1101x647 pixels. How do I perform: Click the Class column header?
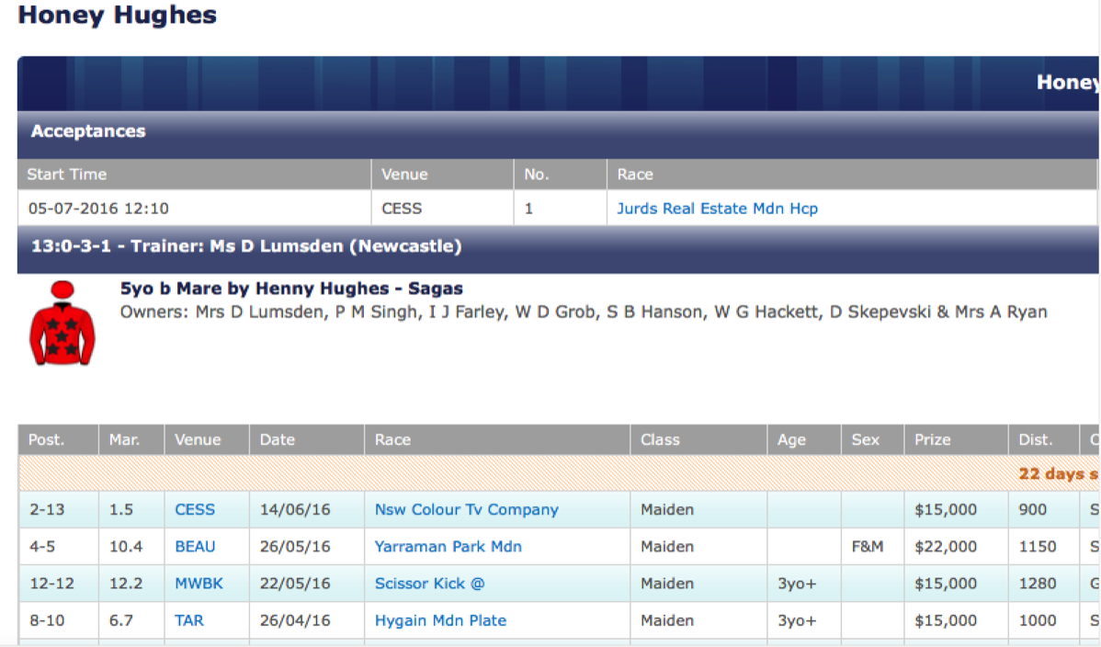(660, 439)
